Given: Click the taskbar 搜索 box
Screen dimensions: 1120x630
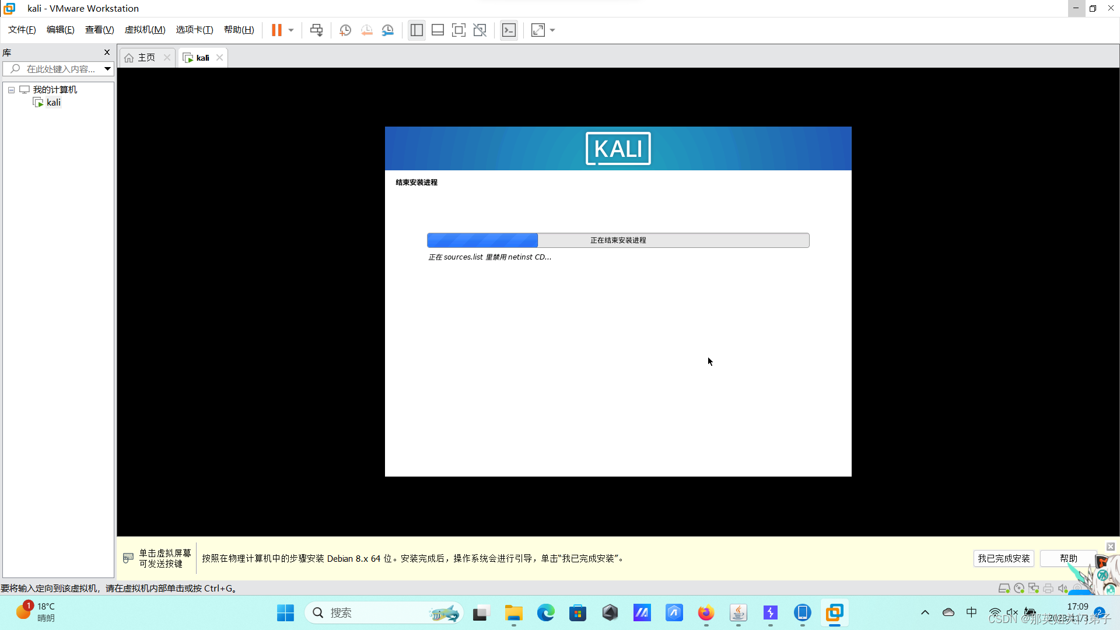Looking at the screenshot, I should [384, 612].
